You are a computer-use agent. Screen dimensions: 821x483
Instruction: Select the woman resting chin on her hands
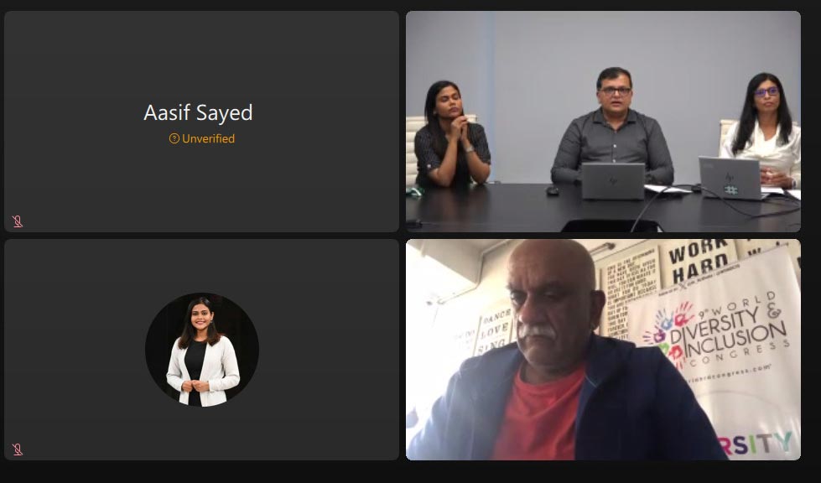(452, 134)
